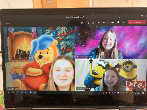Mute the microphone in the meeting toolbar
This screenshot has height=110, width=147.
point(118,22)
